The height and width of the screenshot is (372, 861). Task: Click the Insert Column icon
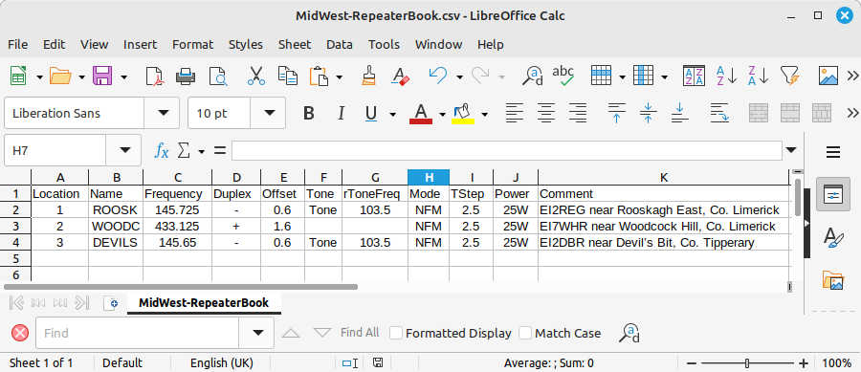[643, 76]
